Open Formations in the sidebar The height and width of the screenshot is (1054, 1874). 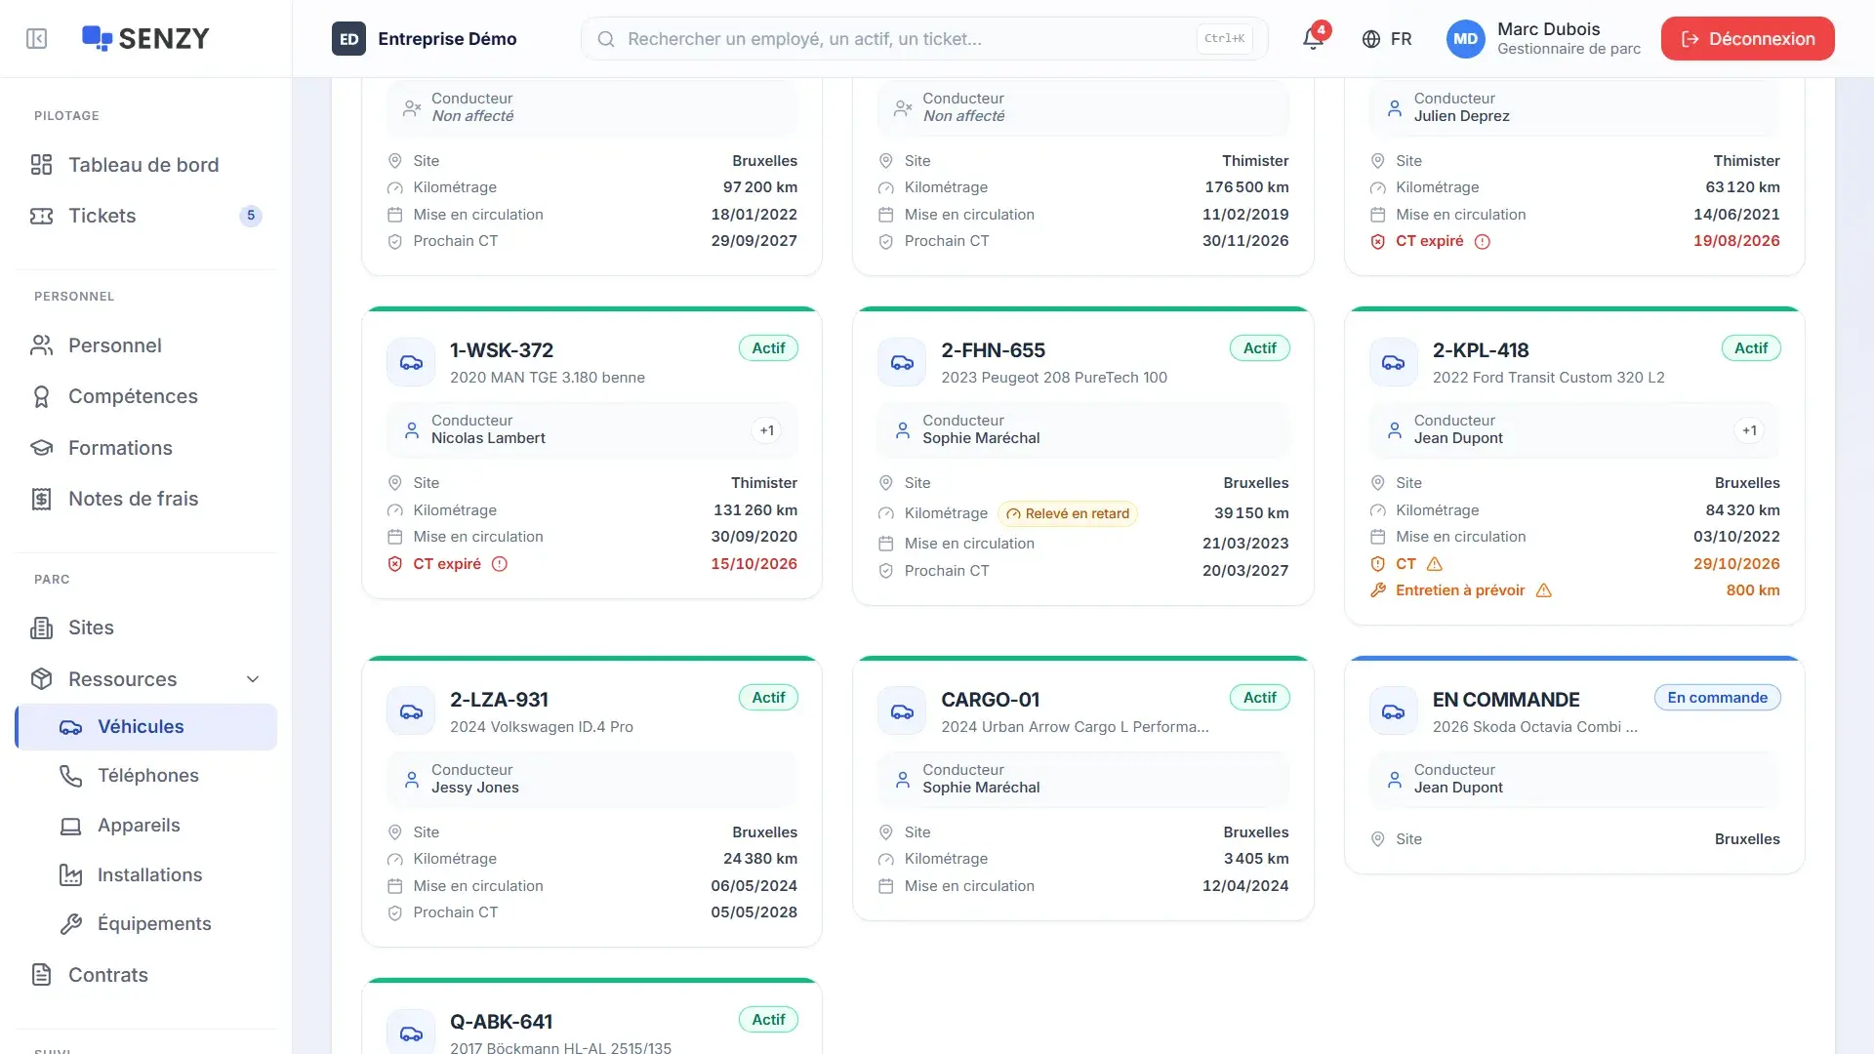coord(146,448)
